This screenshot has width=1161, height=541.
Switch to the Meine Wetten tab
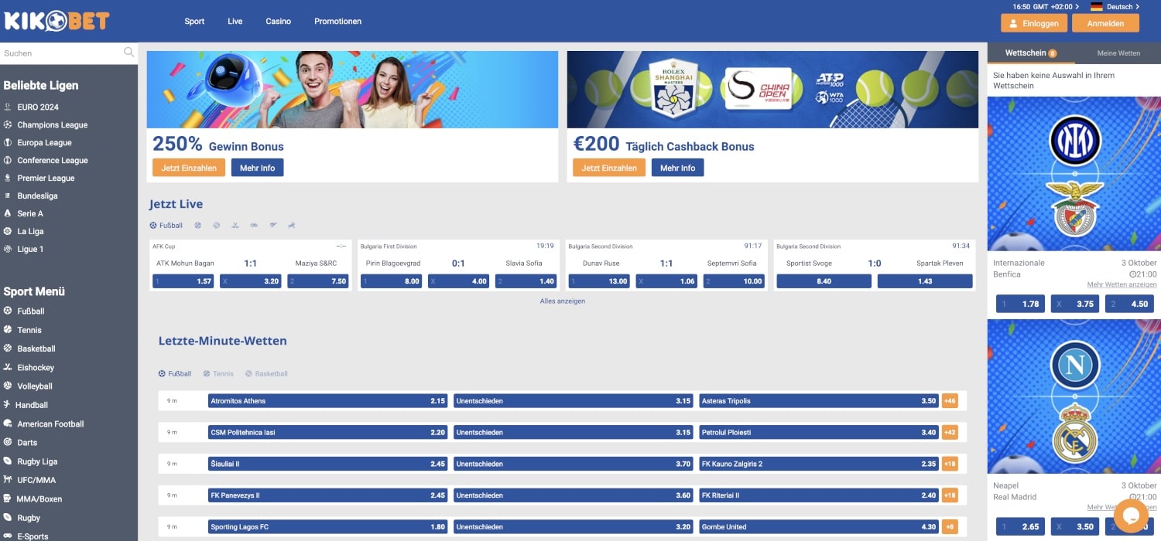1118,53
